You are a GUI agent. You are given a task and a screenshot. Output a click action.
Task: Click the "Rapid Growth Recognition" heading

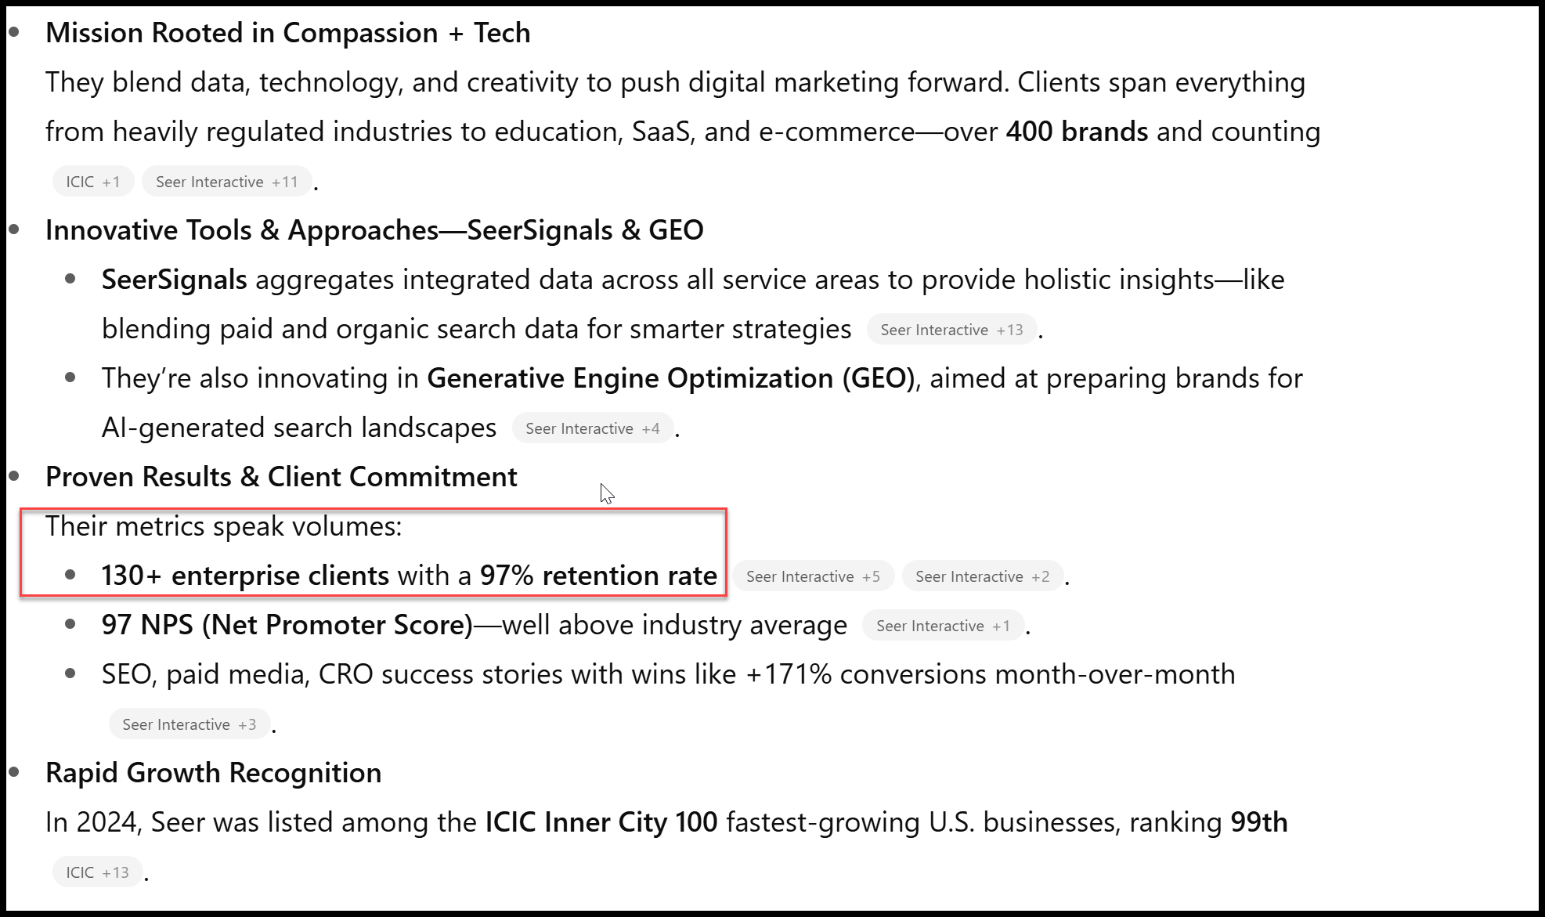pos(213,773)
